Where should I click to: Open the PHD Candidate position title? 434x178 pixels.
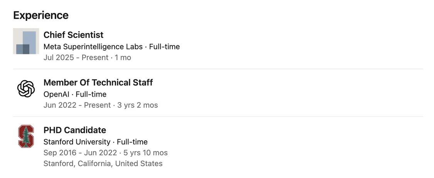pos(75,130)
